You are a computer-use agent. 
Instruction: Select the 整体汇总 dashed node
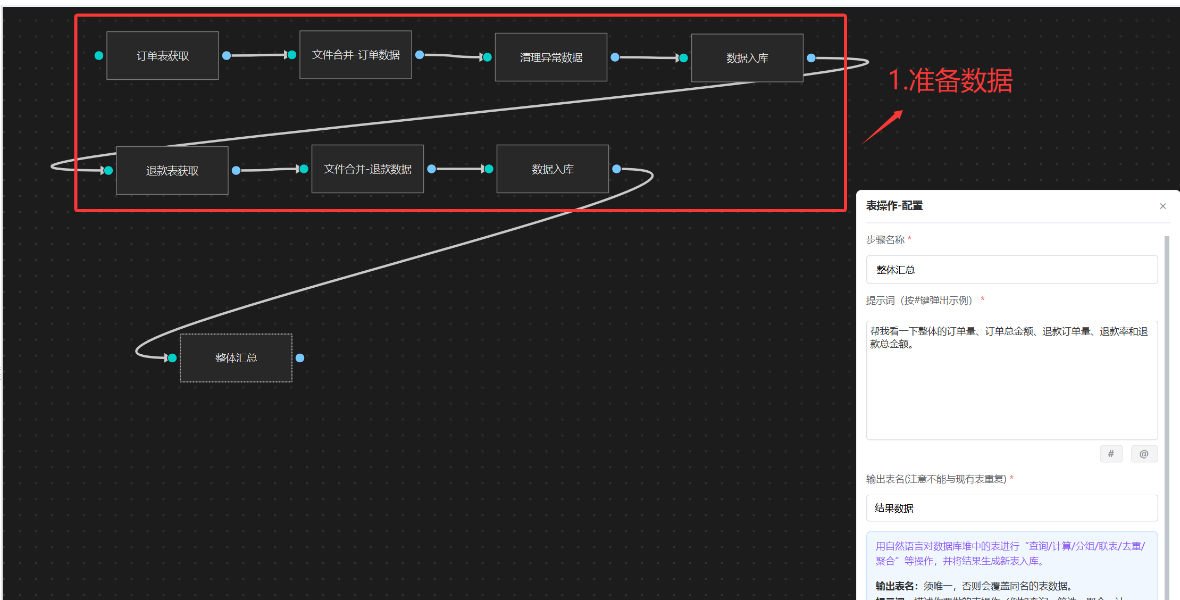pyautogui.click(x=236, y=358)
